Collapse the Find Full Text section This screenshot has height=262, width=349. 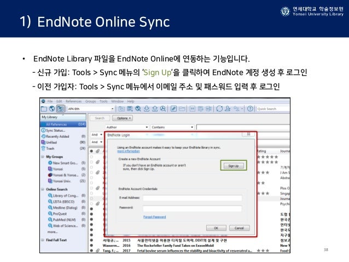pyautogui.click(x=42, y=240)
